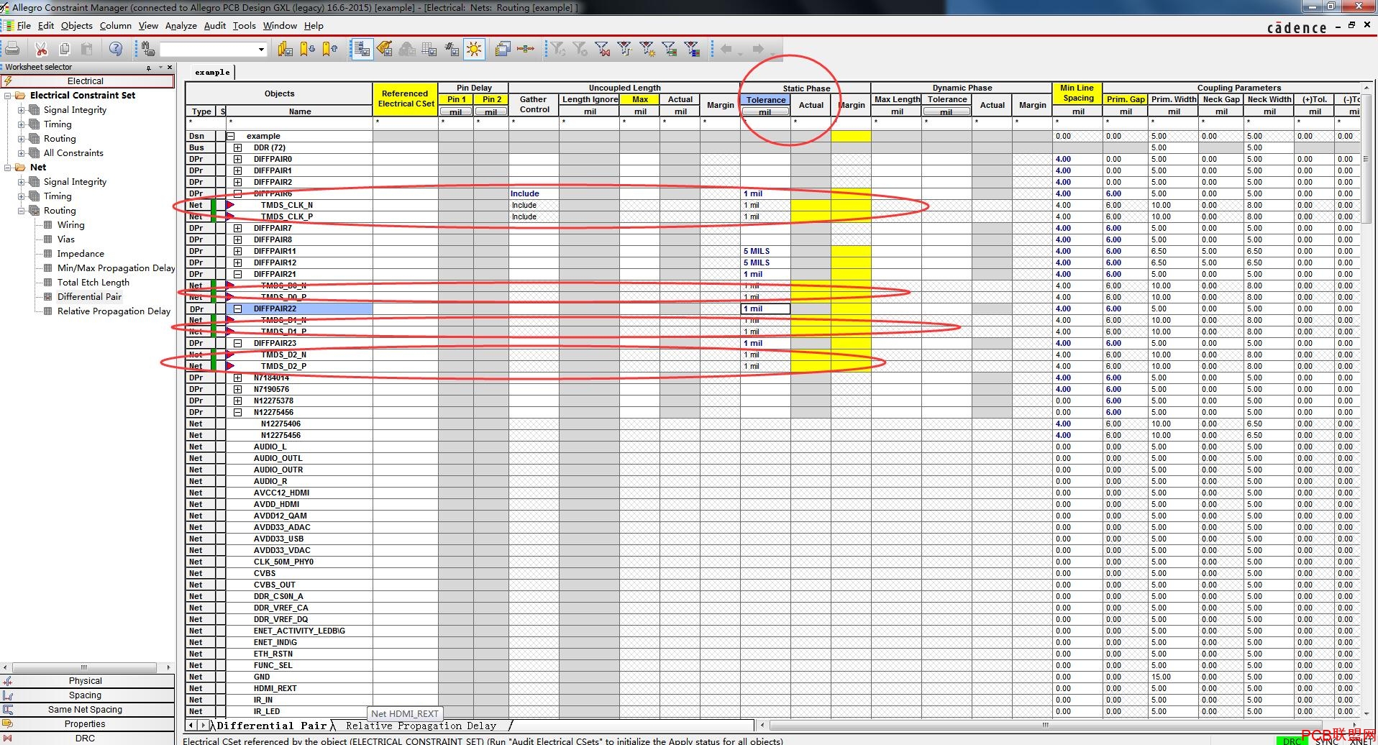Click the red connector arrow icon
Image resolution: width=1378 pixels, height=745 pixels.
pos(526,49)
